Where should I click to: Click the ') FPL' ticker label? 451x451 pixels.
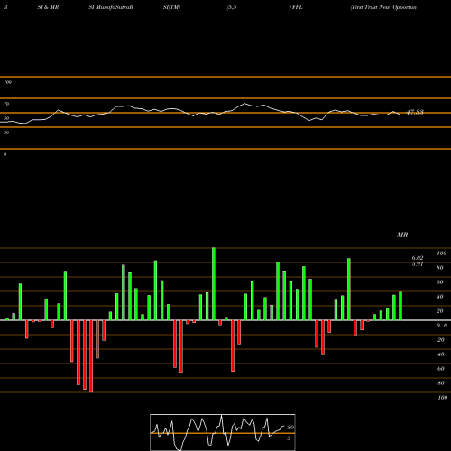pyautogui.click(x=296, y=7)
